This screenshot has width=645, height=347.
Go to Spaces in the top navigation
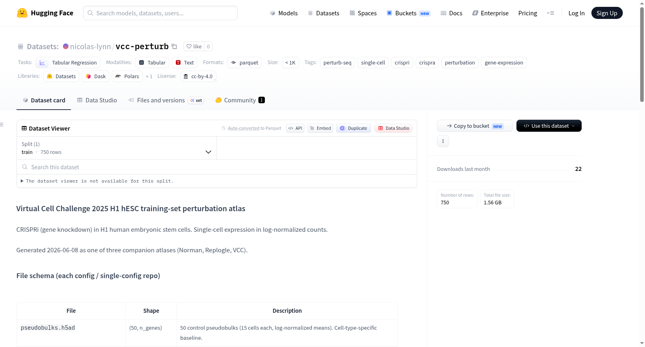pos(363,13)
